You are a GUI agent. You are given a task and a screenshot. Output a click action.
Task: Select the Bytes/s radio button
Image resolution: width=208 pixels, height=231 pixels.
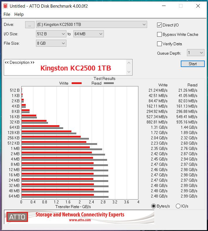[153, 206]
